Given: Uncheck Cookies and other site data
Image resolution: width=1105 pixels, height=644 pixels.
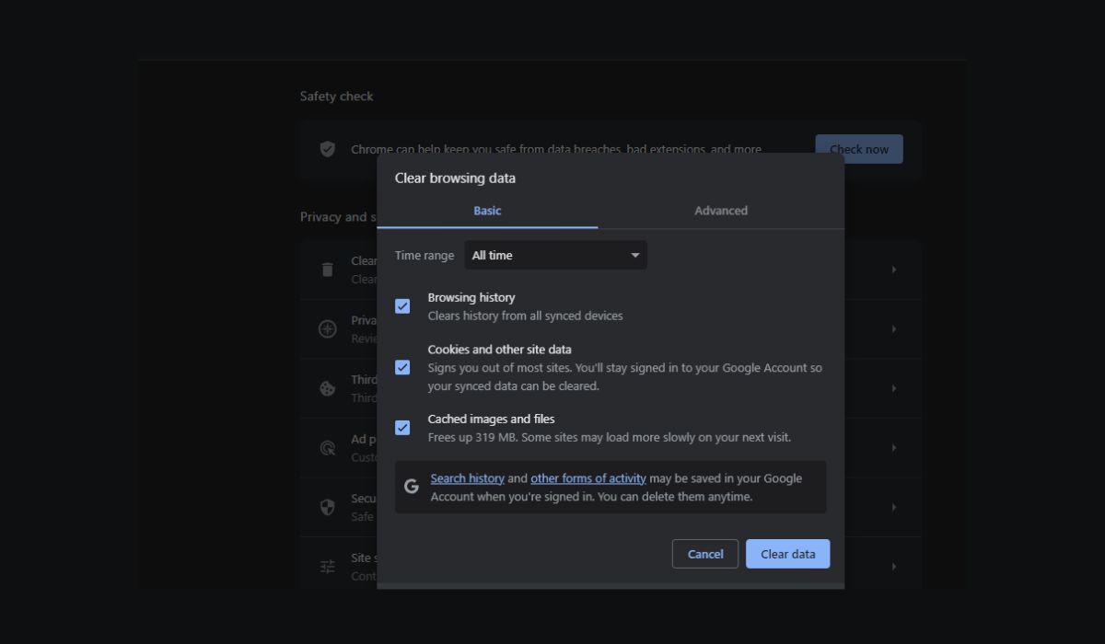Looking at the screenshot, I should [x=402, y=367].
